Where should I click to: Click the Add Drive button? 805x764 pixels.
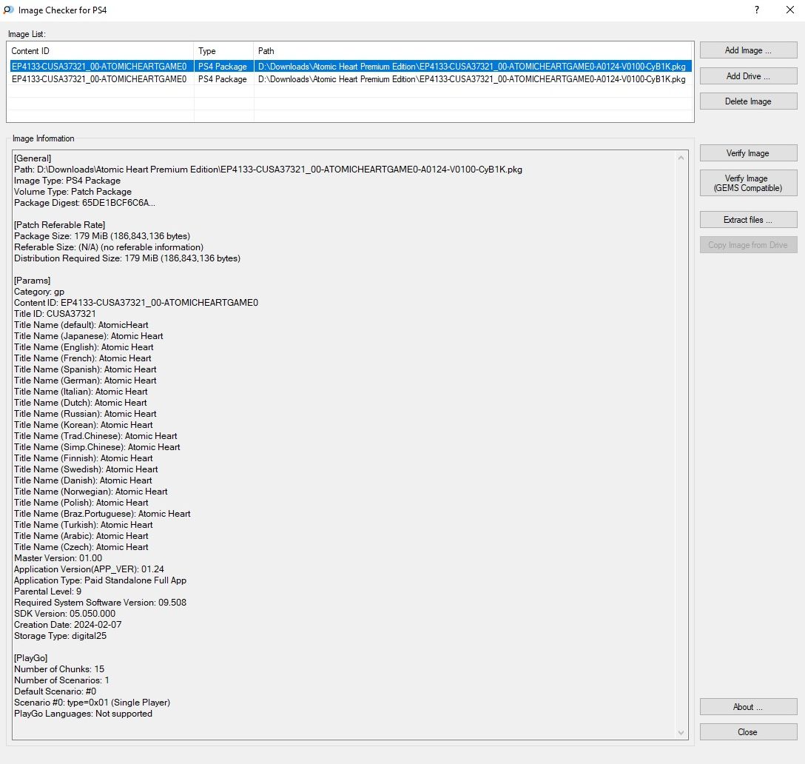point(748,76)
